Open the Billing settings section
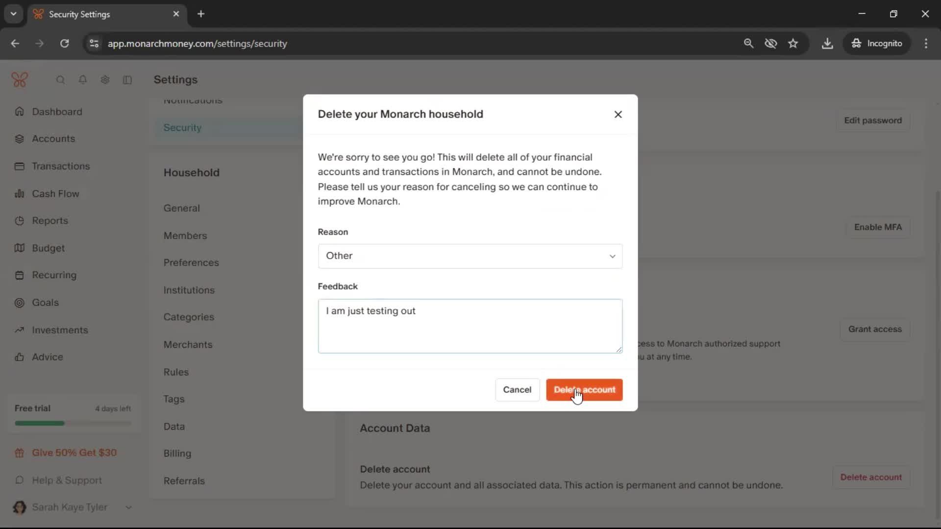This screenshot has width=941, height=529. 177,454
